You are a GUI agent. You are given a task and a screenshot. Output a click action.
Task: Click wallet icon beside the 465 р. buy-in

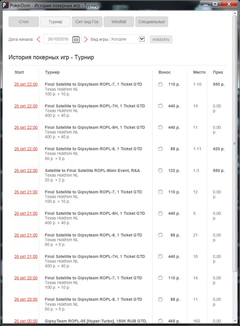tap(160, 321)
